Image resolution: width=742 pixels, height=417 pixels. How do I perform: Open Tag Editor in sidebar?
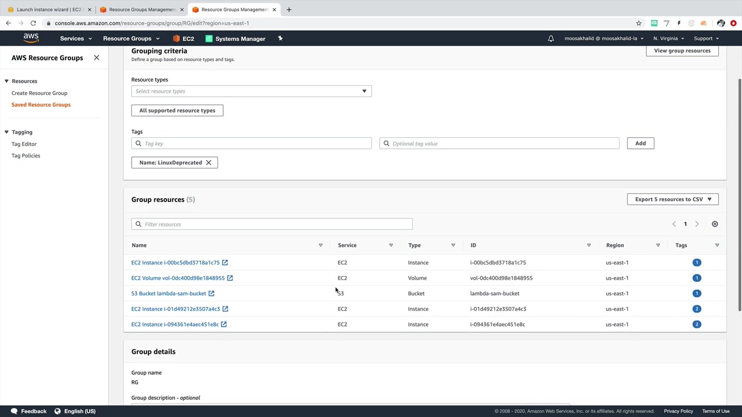point(24,144)
